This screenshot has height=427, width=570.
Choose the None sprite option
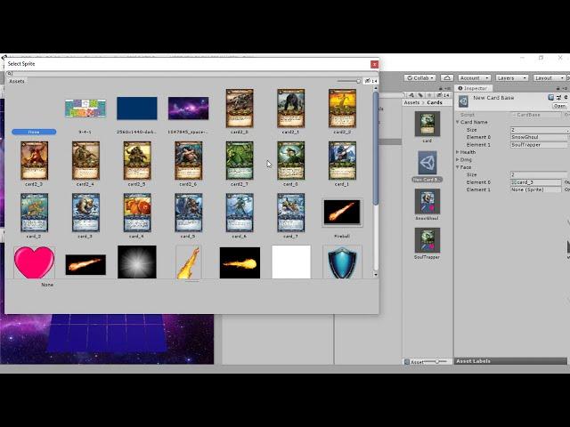pyautogui.click(x=34, y=132)
